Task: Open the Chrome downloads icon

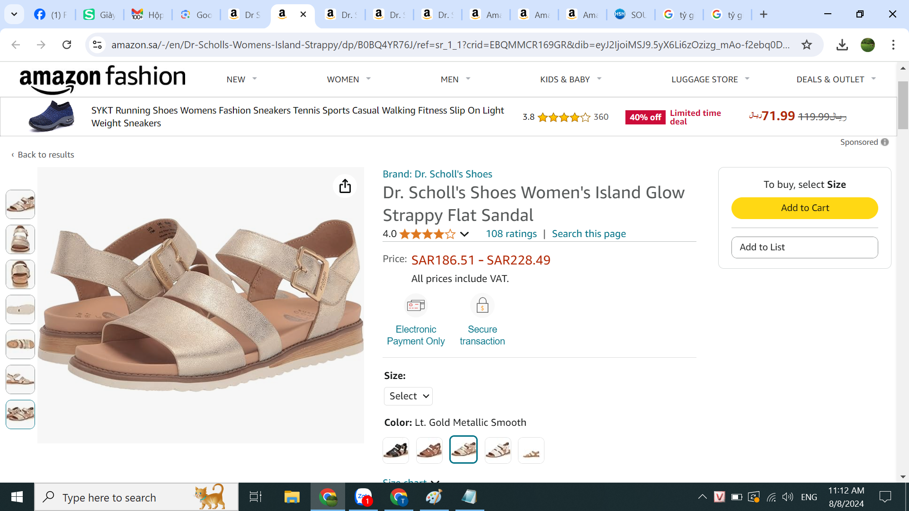Action: point(842,45)
